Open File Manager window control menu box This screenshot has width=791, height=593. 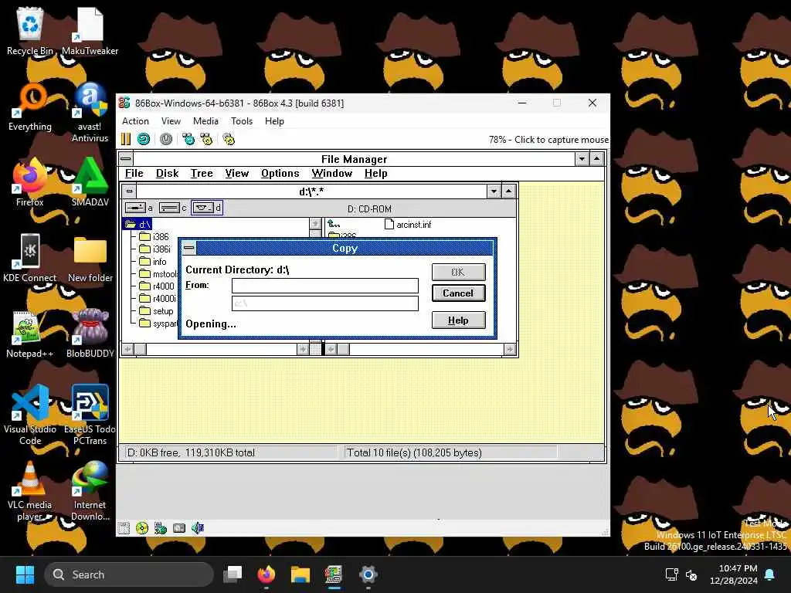point(126,159)
